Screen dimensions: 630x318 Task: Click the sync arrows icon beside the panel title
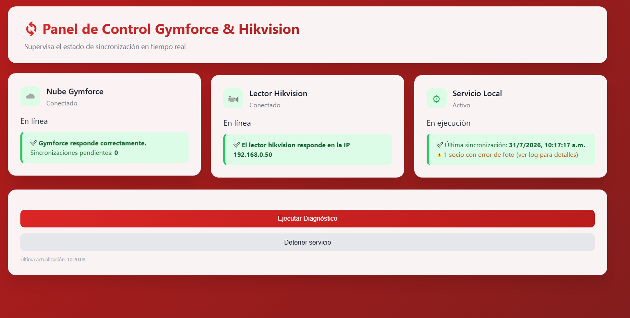[x=31, y=29]
